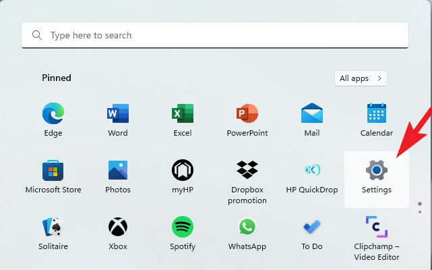Open the Edge browser icon

click(53, 113)
